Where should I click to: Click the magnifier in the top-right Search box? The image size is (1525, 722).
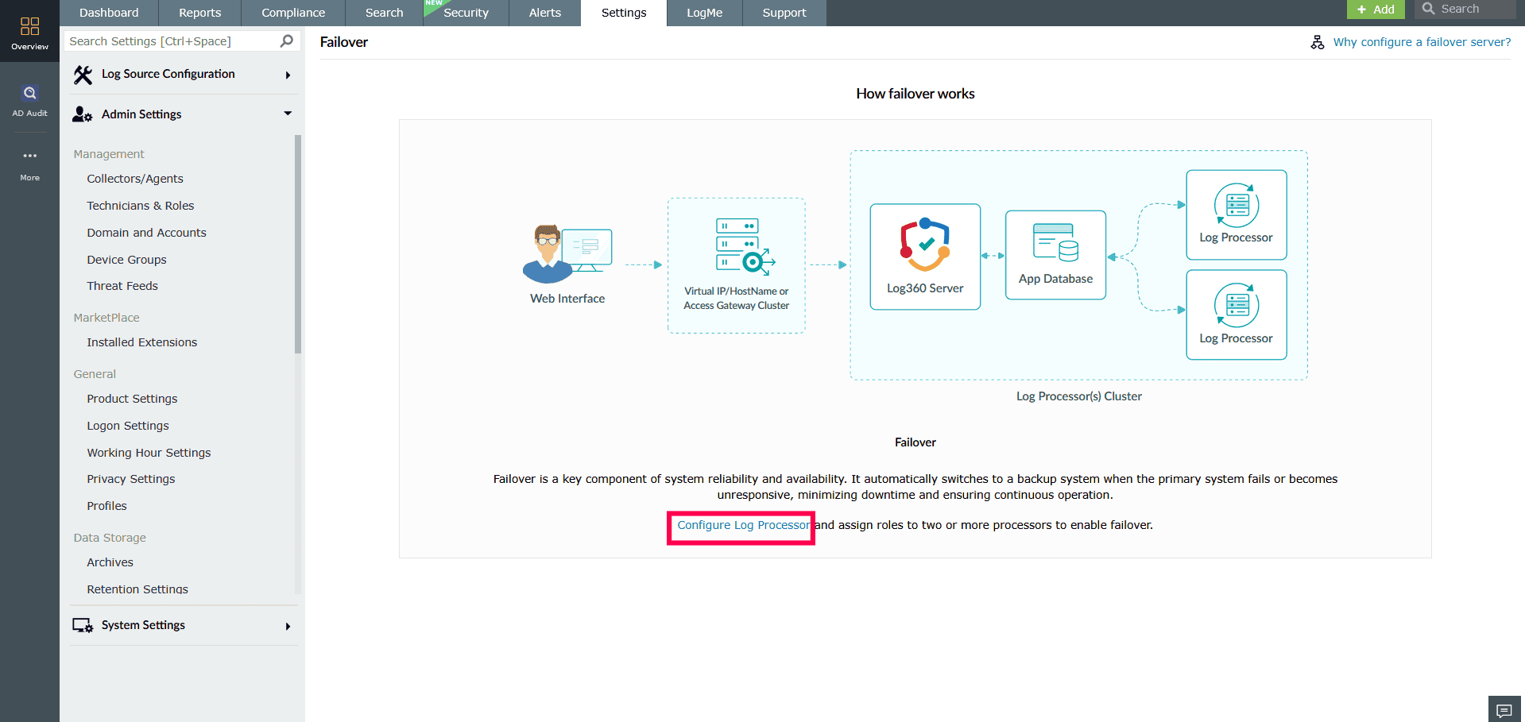coord(1429,8)
